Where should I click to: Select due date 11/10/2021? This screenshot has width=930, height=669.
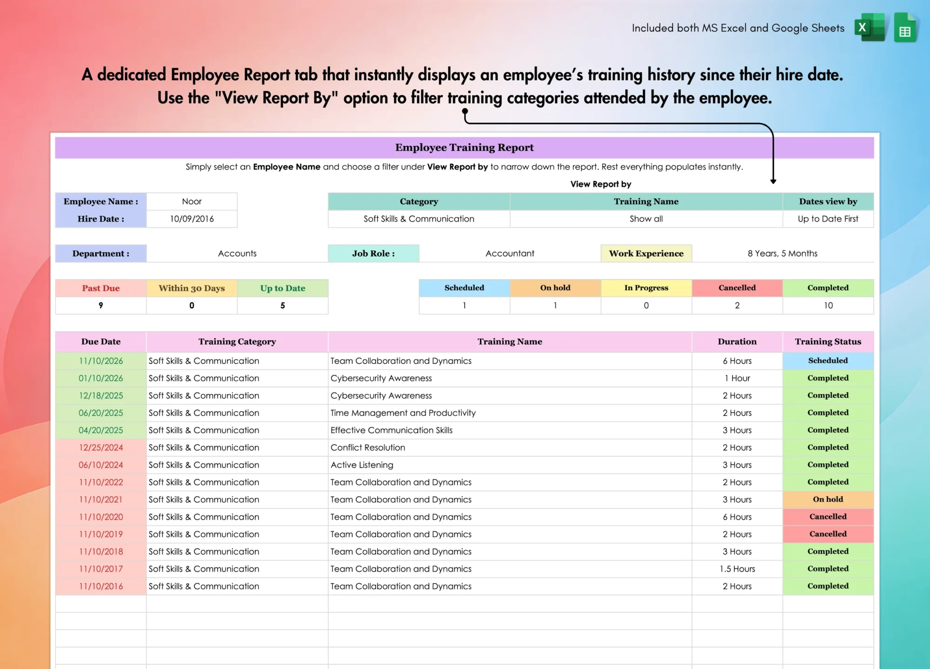(101, 499)
